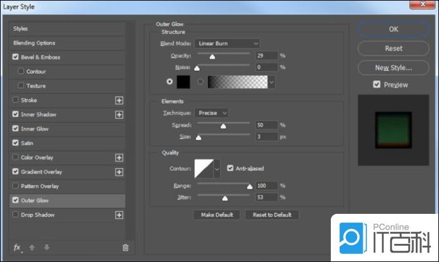Uncheck the Gradient Overlay checkbox
The height and width of the screenshot is (262, 439).
(x=16, y=171)
